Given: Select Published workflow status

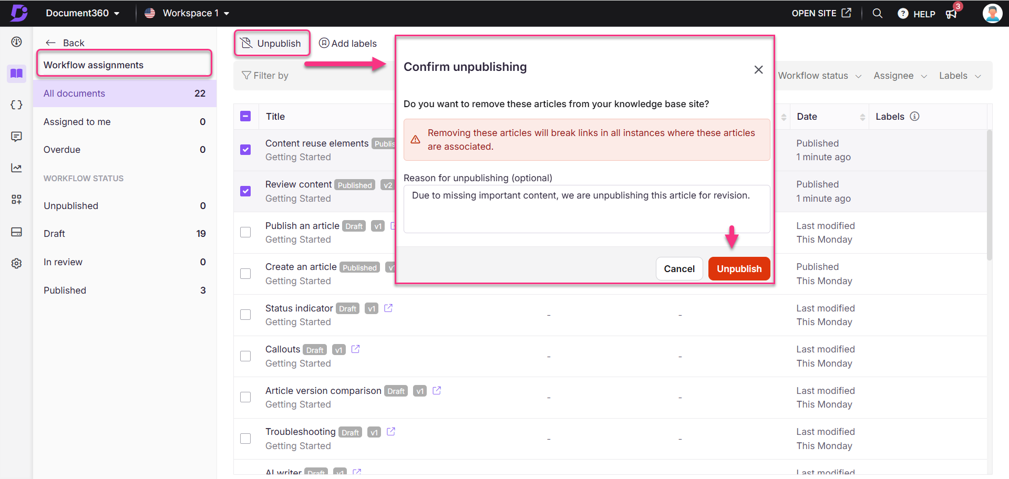Looking at the screenshot, I should click(125, 290).
